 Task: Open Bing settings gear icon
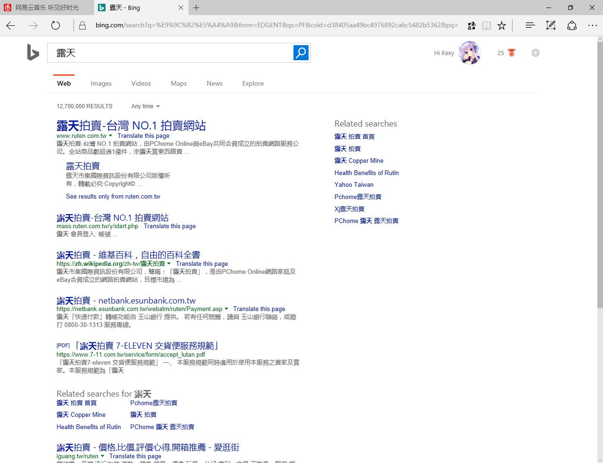click(x=535, y=53)
